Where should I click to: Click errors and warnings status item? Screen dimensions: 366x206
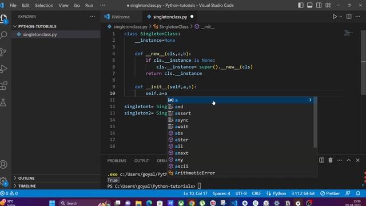pos(9,193)
